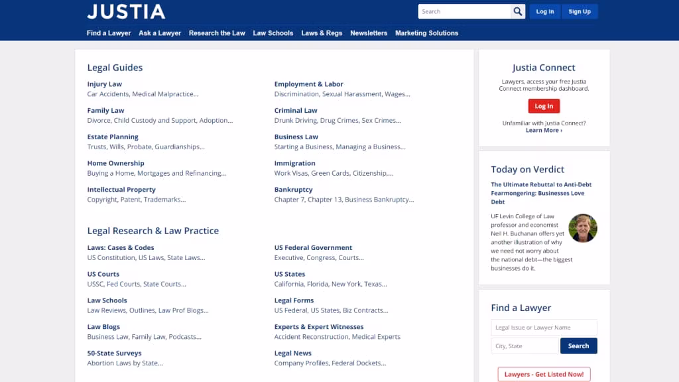Viewport: 679px width, 382px height.
Task: Open the Newsletters nav item
Action: 369,33
